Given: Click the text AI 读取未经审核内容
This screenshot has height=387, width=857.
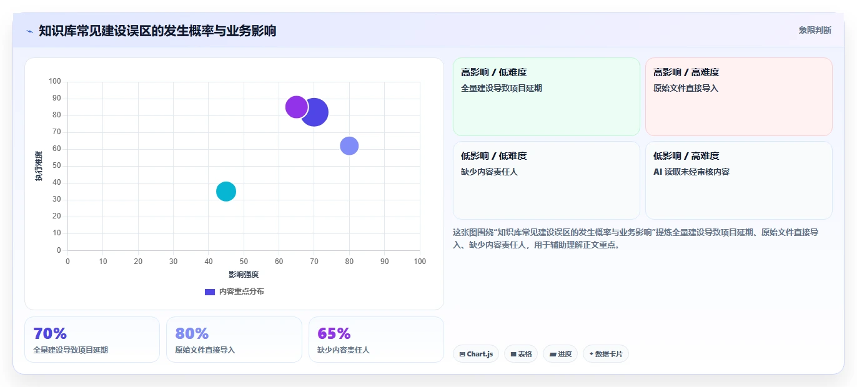Looking at the screenshot, I should [x=691, y=172].
